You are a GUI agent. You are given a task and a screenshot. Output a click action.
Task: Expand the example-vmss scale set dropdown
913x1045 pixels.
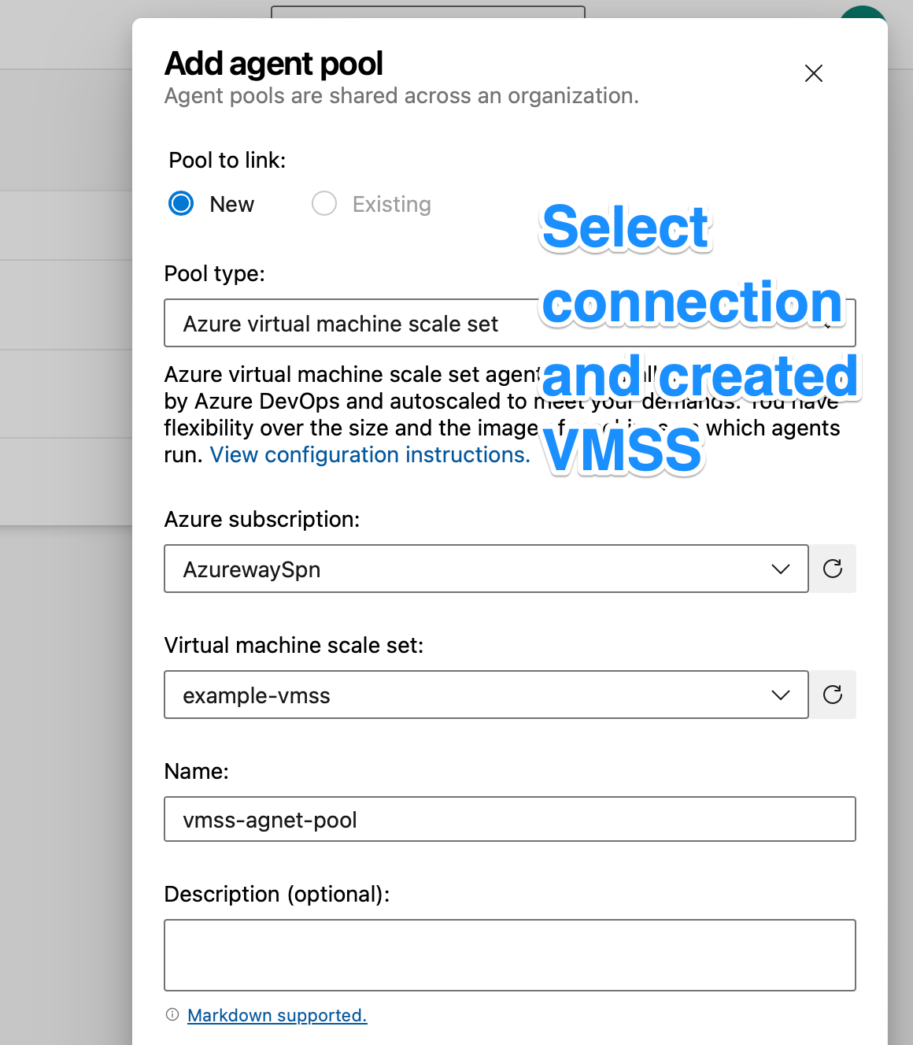(x=472, y=695)
